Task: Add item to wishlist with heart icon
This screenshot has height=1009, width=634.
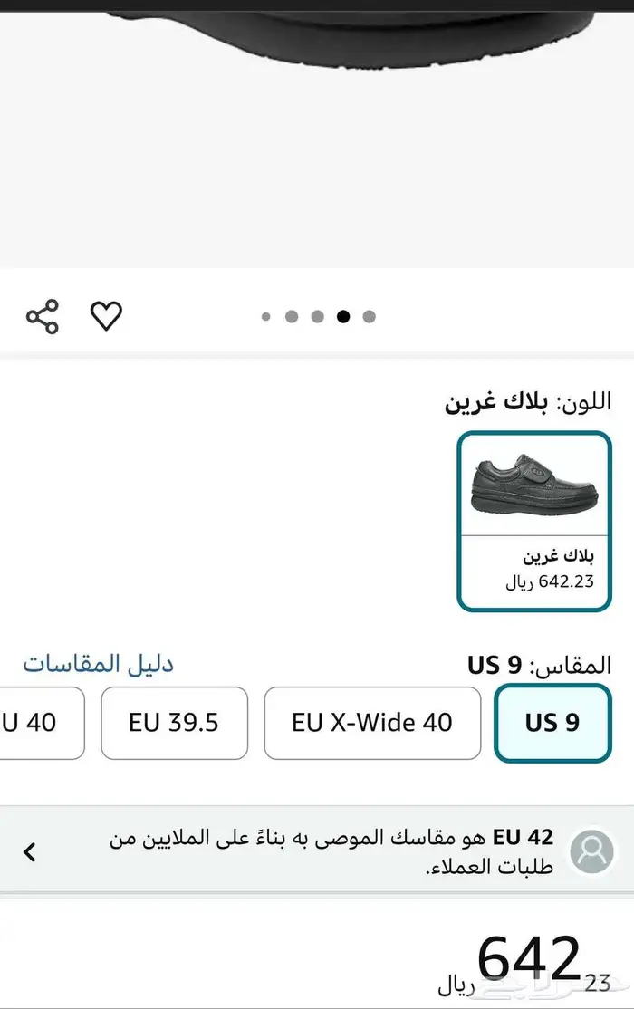Action: click(106, 315)
